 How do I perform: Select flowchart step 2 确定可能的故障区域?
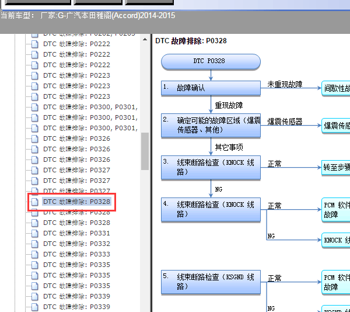click(211, 125)
